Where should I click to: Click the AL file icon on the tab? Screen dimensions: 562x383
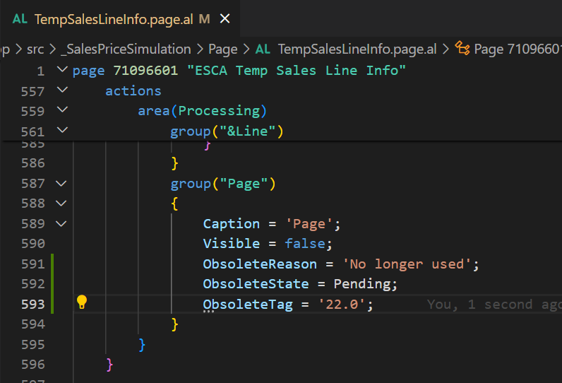(x=20, y=19)
